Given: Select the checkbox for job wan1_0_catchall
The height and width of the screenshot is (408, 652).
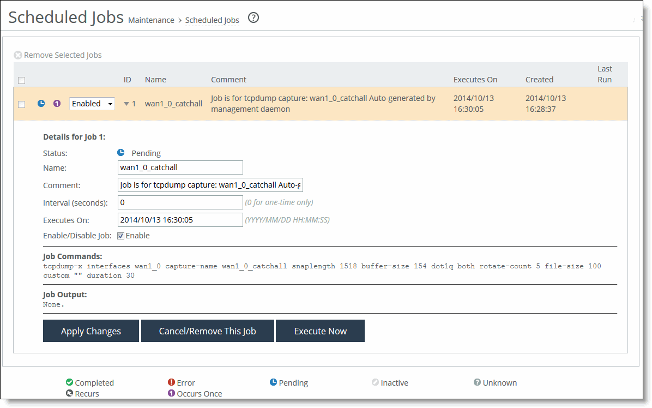Looking at the screenshot, I should point(22,104).
